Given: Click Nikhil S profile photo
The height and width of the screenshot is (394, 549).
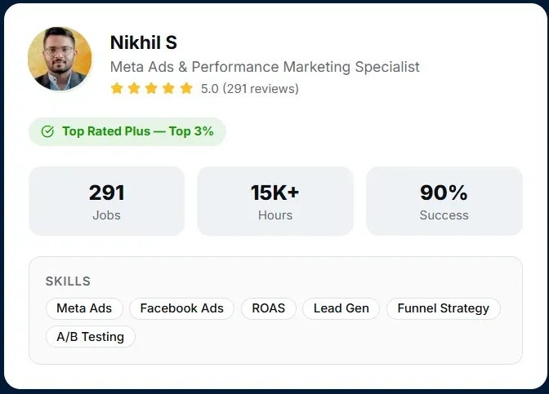Looking at the screenshot, I should tap(60, 59).
